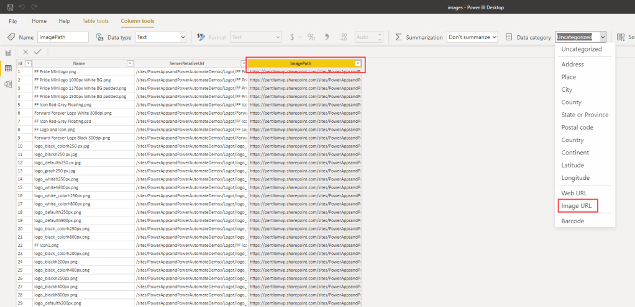Click the commit checkmark in formula bar
The width and height of the screenshot is (635, 307).
coord(37,52)
